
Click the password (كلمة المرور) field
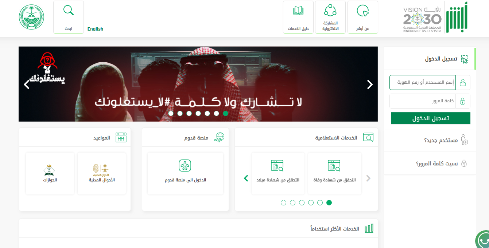pyautogui.click(x=423, y=101)
